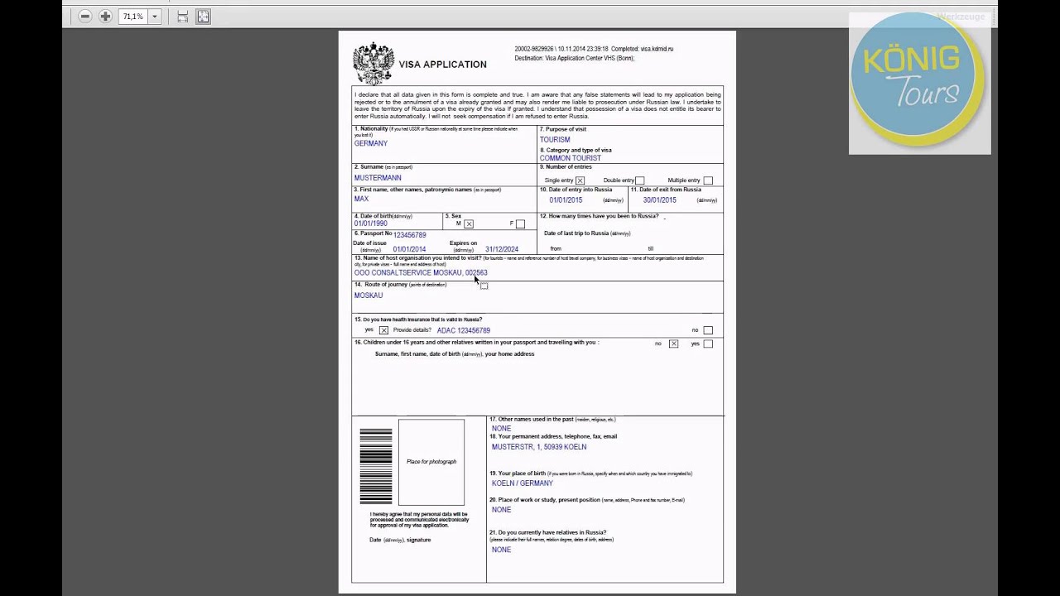Toggle the Multiple entry checkbox
The height and width of the screenshot is (596, 1060).
708,180
